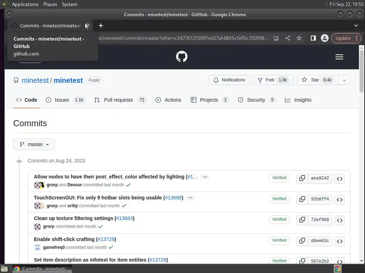Copy full SHA for commit 72ef908
The height and width of the screenshot is (273, 365).
point(302,220)
